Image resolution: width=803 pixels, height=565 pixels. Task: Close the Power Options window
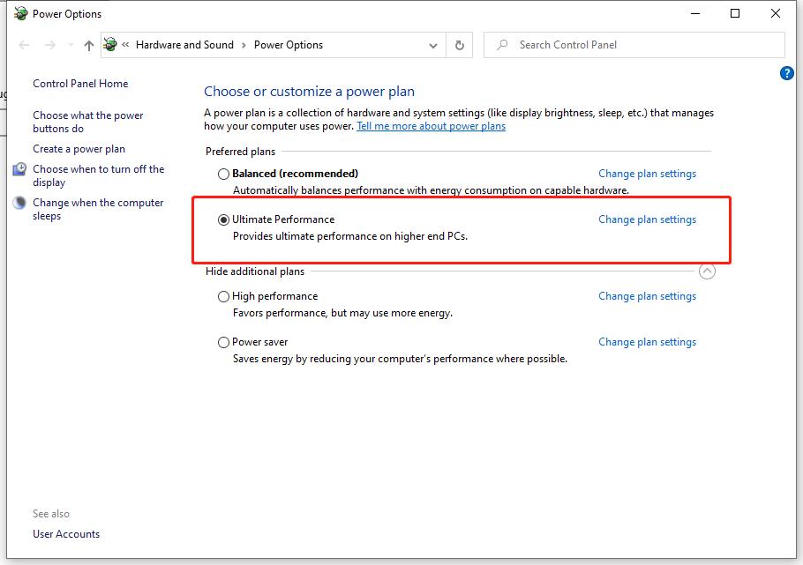click(776, 13)
